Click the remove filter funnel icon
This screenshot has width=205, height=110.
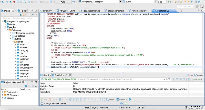(177, 79)
